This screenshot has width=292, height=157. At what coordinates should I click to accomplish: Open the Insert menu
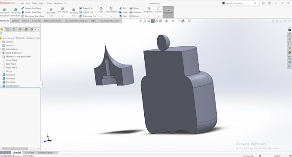42,3
